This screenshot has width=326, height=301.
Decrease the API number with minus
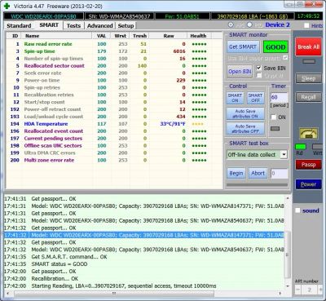[298, 290]
